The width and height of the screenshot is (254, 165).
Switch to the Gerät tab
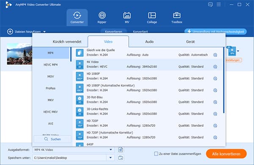click(190, 42)
